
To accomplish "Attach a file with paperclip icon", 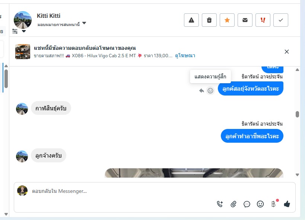I will [233, 204].
